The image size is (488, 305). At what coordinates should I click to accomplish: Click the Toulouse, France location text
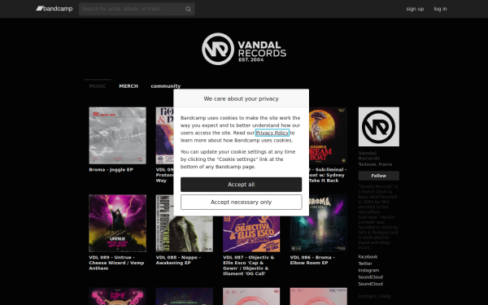tap(375, 164)
